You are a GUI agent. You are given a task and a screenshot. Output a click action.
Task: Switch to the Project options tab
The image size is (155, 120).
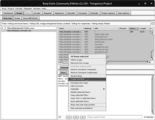(108, 13)
